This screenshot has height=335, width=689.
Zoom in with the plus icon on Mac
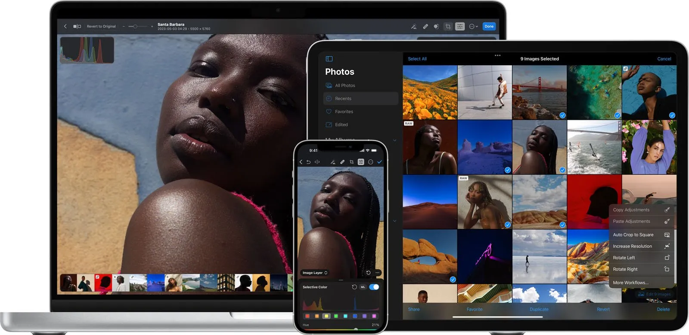[x=152, y=26]
